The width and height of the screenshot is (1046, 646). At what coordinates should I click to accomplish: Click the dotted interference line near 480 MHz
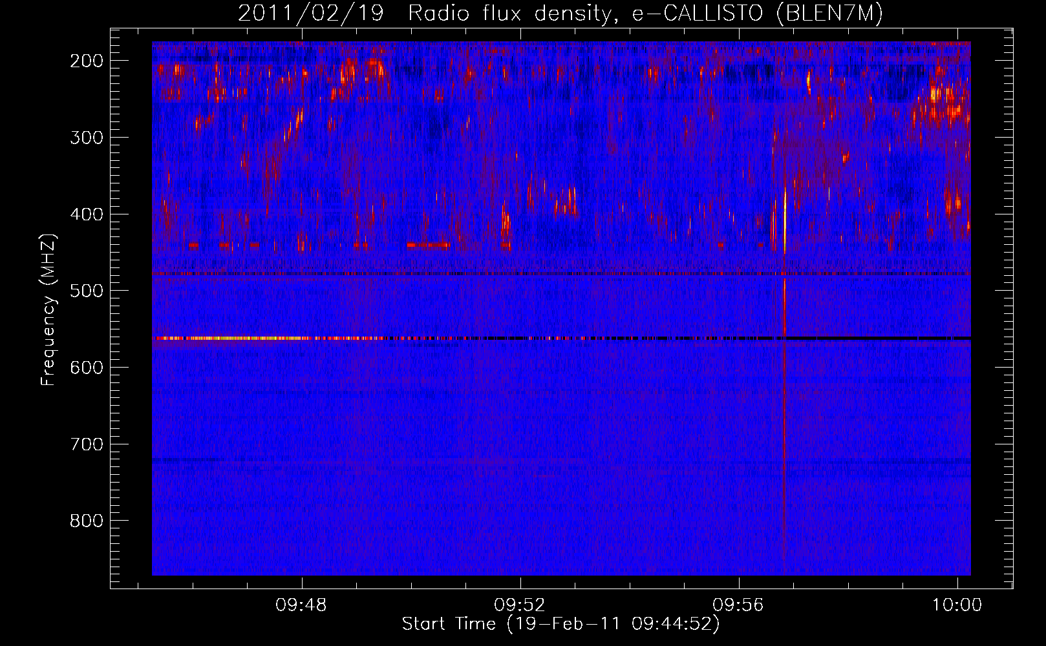coord(561,274)
